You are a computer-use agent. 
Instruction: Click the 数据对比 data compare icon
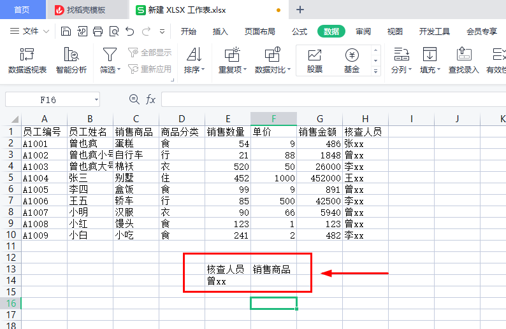click(x=272, y=55)
